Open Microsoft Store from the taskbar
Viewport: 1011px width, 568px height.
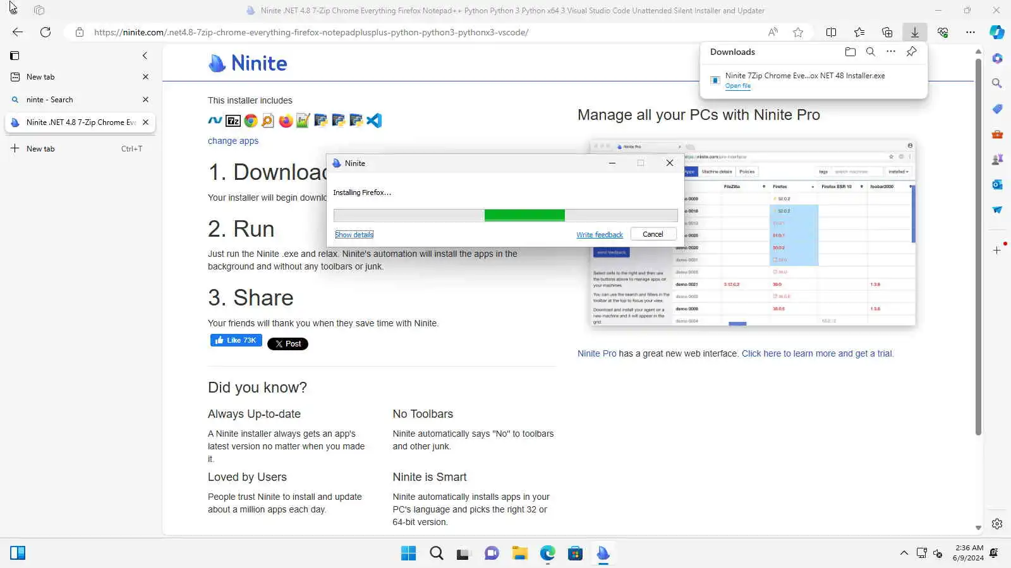575,553
